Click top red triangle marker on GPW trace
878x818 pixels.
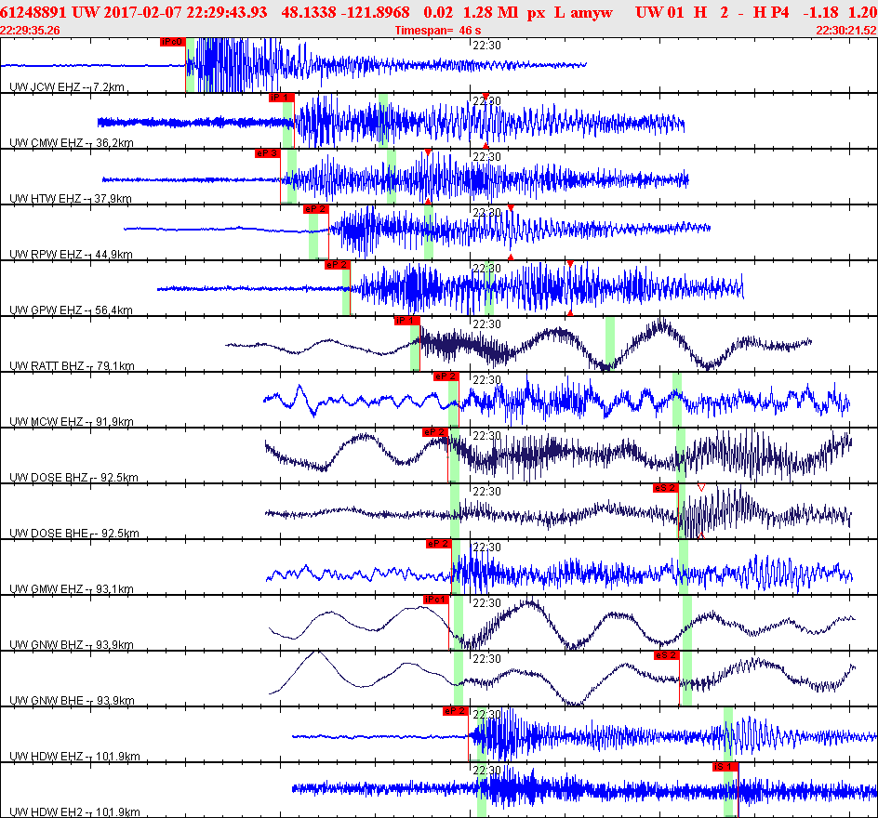[570, 264]
